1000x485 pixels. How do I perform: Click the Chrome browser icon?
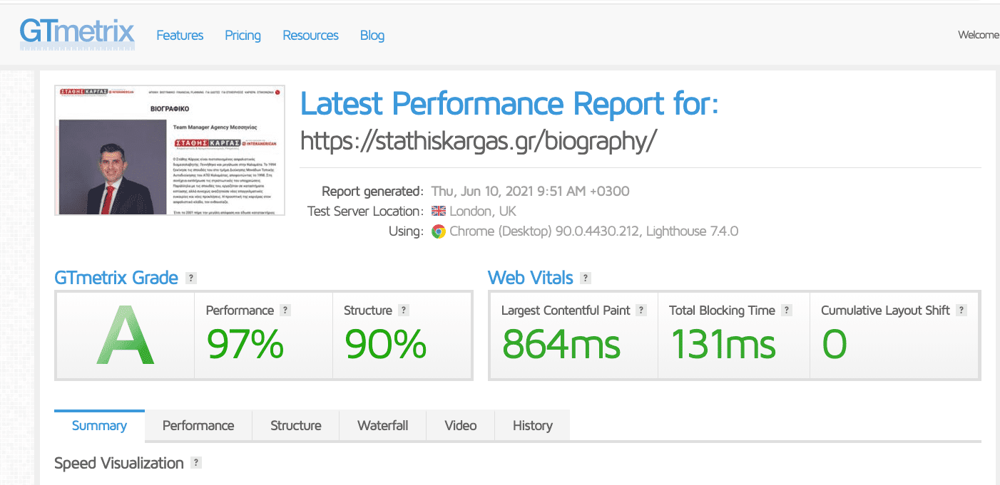pos(439,231)
